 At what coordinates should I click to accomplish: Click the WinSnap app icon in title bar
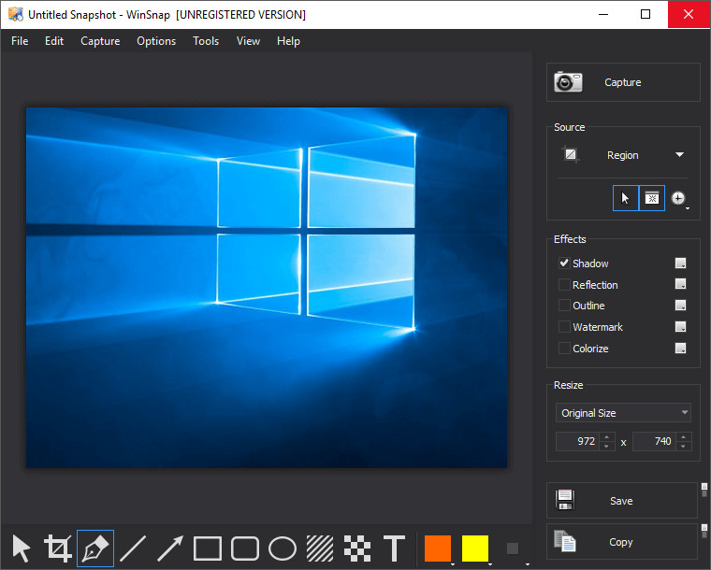16,15
